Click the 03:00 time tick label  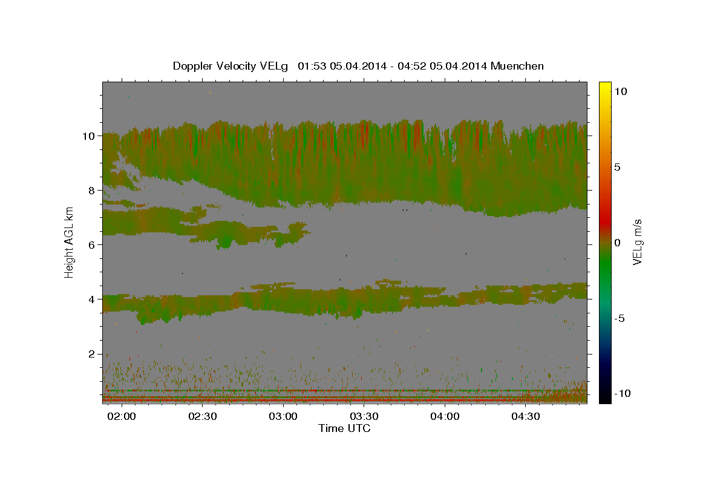(x=284, y=416)
